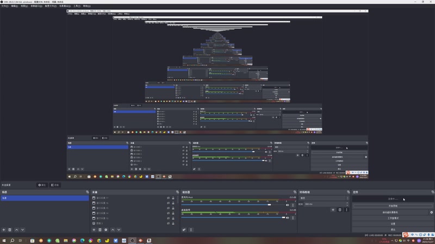Undock the Sources panel via its float icon
Image resolution: width=435 pixels, height=244 pixels.
coord(178,192)
